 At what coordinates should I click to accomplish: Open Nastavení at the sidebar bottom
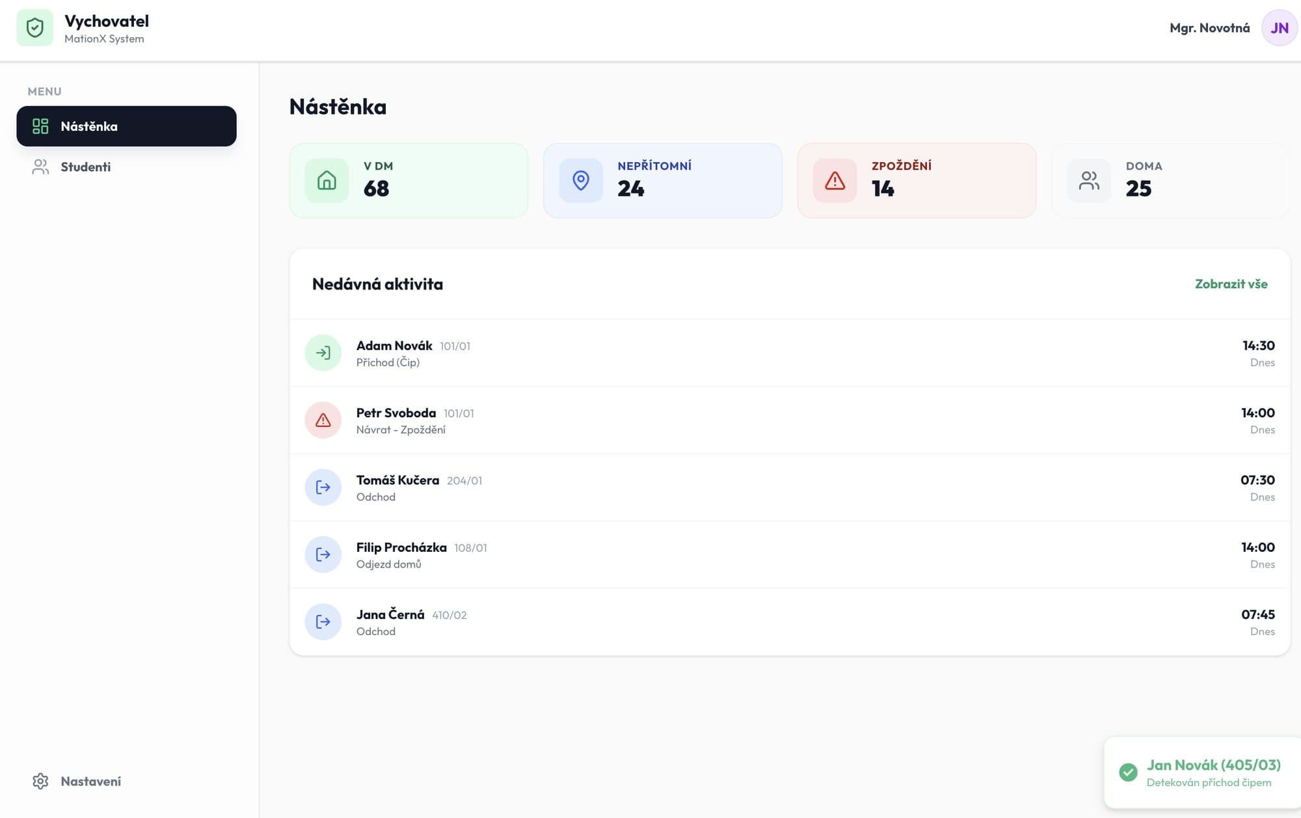coord(126,782)
